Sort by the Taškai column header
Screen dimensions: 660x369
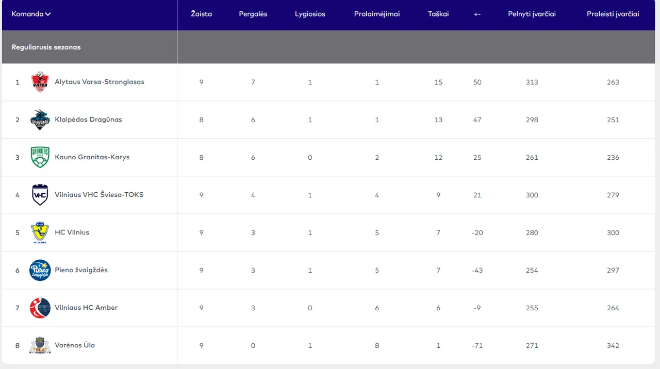coord(438,14)
